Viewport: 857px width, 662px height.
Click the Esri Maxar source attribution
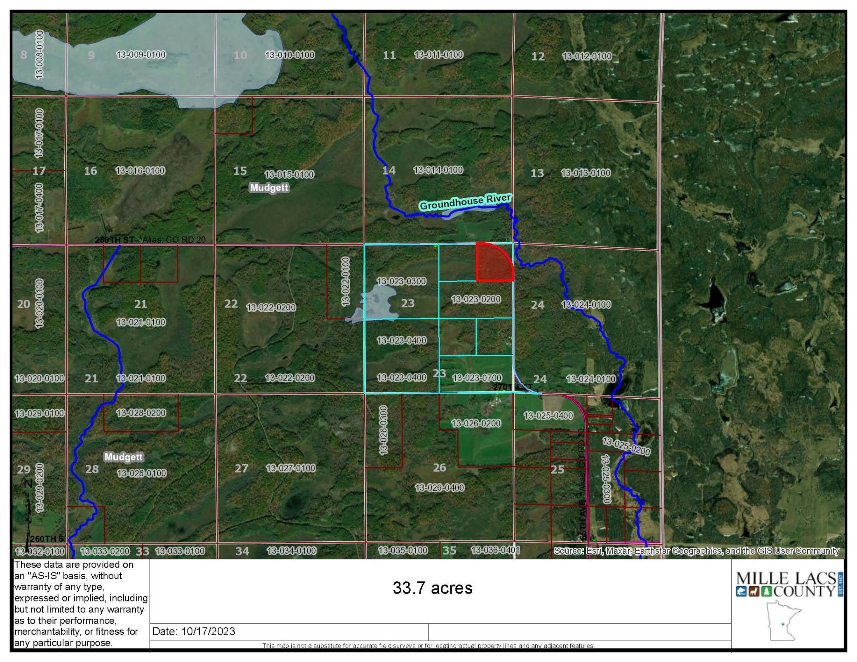[696, 551]
